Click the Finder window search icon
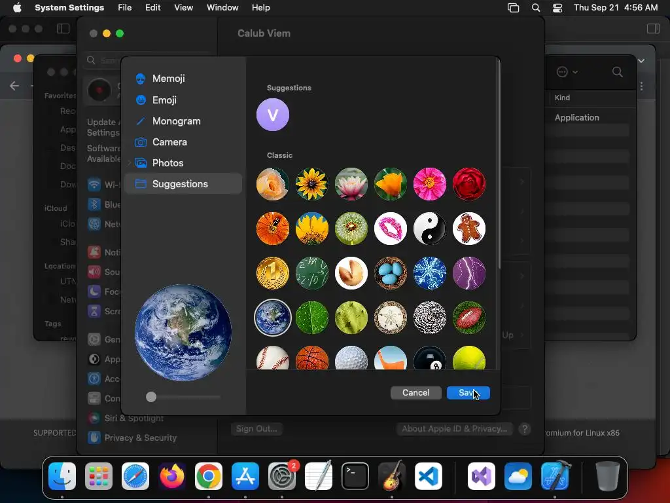The image size is (670, 503). pos(618,72)
